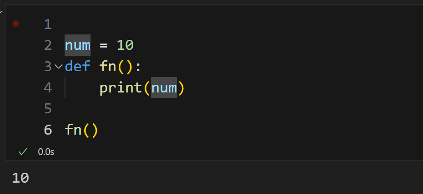This screenshot has width=423, height=194.
Task: Click line number 3 in the gutter
Action: coord(48,66)
